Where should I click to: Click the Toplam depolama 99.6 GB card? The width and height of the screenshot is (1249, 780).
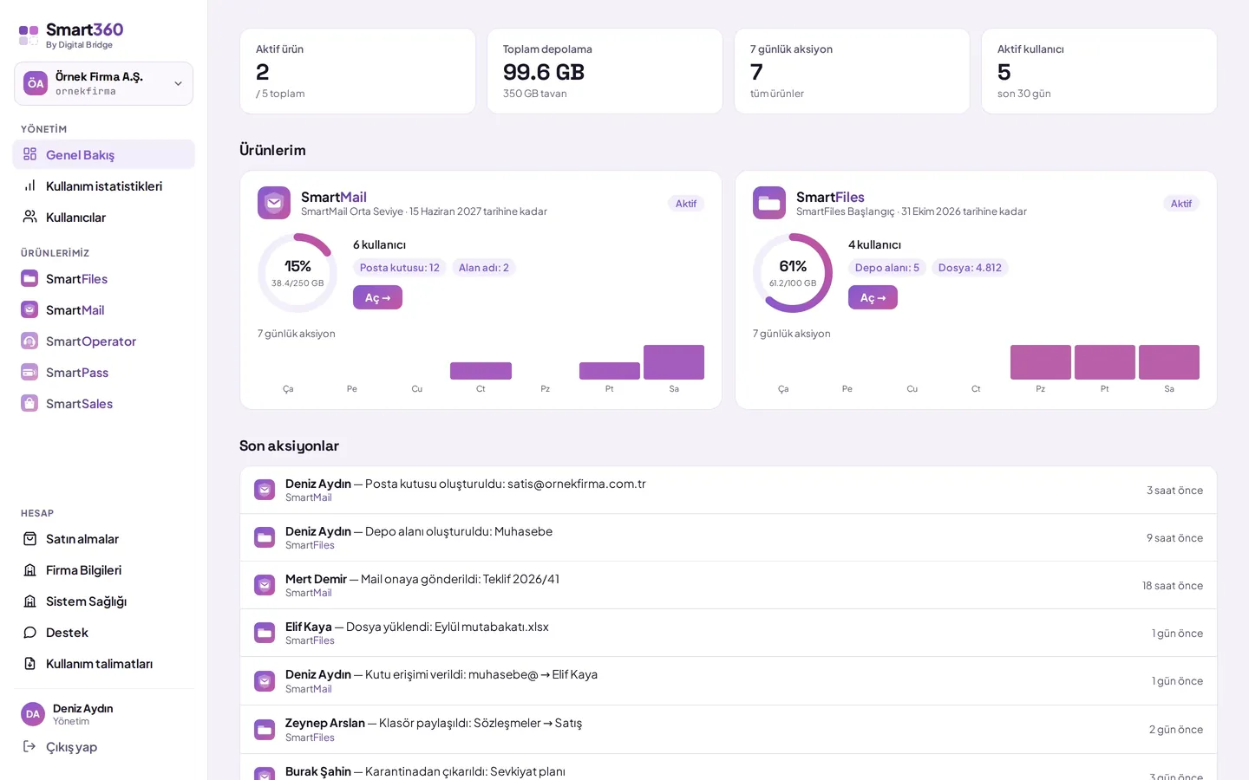[x=605, y=71]
